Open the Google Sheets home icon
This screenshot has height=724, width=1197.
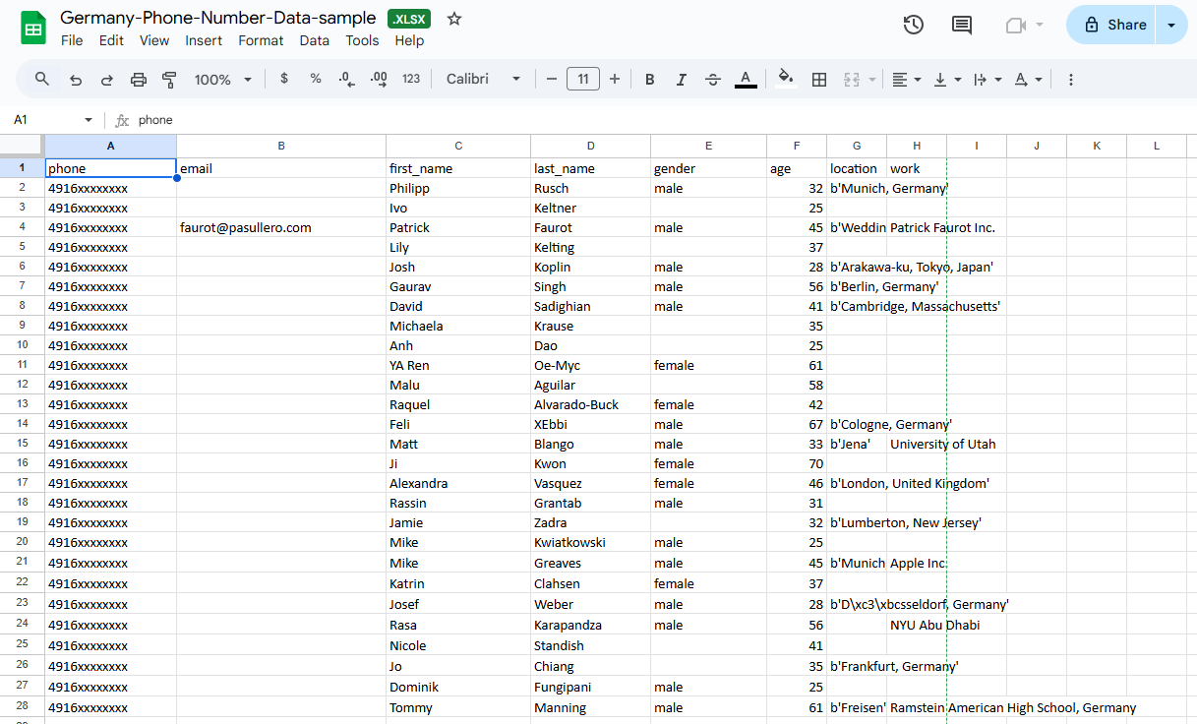(33, 28)
